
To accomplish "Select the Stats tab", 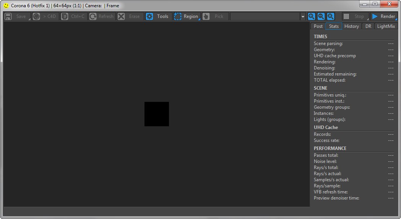I will (334, 26).
